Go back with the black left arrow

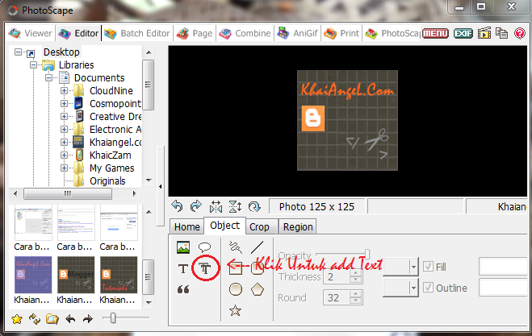click(x=70, y=319)
